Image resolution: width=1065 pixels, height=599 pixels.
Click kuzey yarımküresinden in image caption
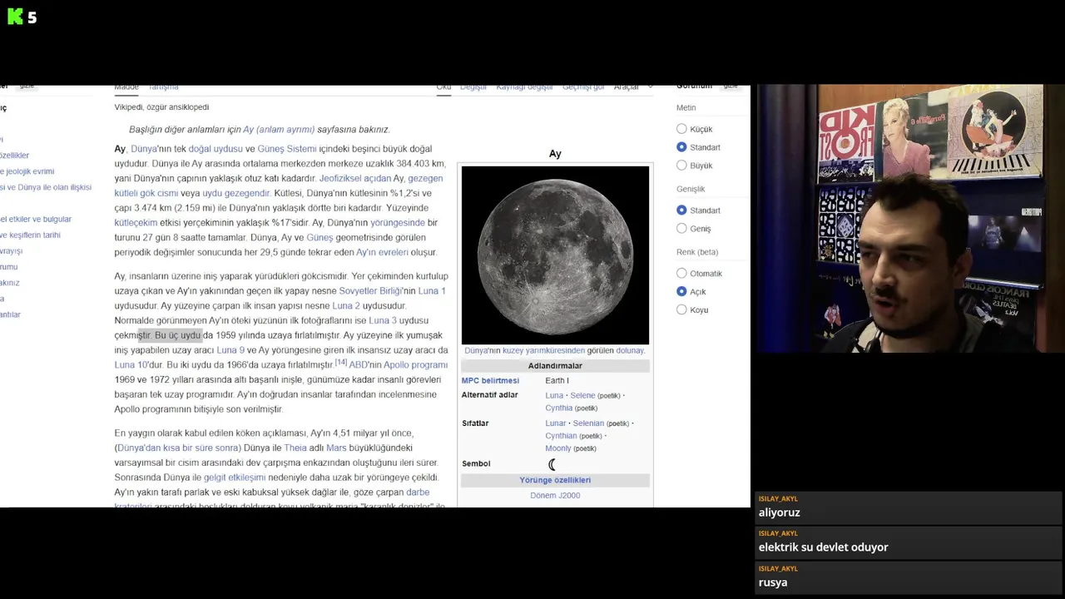pyautogui.click(x=543, y=351)
